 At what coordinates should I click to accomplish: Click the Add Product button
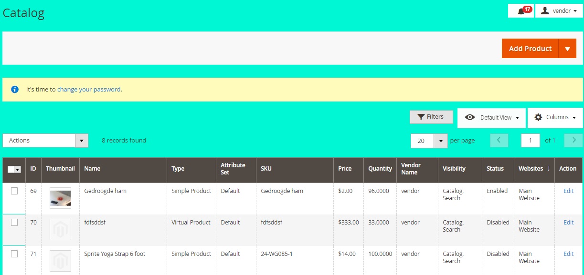coord(530,49)
